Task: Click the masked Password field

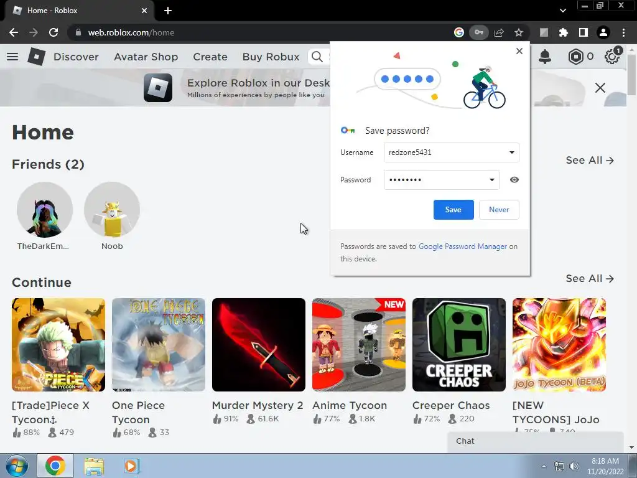Action: coord(442,180)
